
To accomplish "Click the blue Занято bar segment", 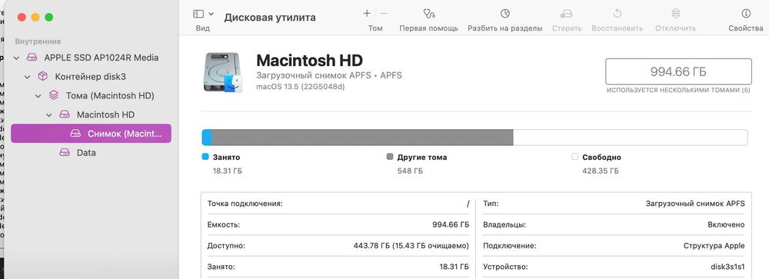I will [x=206, y=138].
